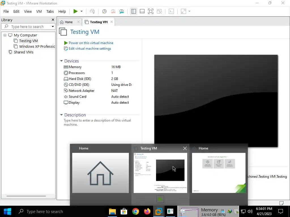Screen dimensions: 290x217
Task: Click the '16 MB' memory value
Action: click(x=116, y=67)
